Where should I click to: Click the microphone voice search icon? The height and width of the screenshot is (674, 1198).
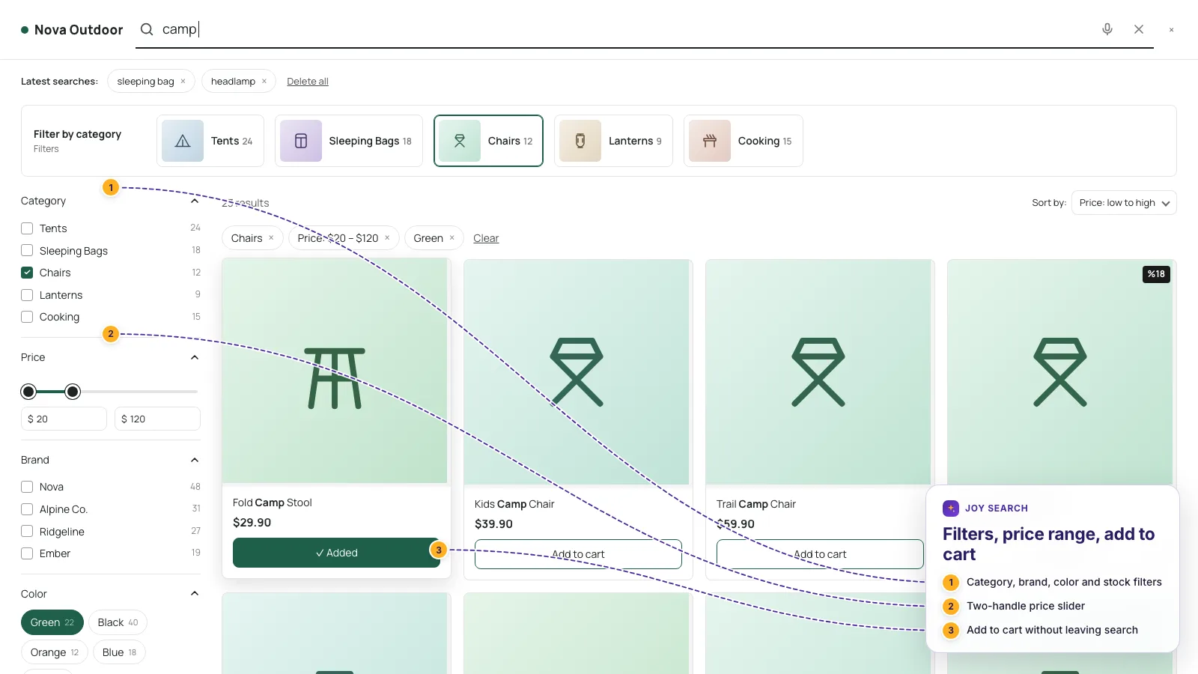point(1107,29)
